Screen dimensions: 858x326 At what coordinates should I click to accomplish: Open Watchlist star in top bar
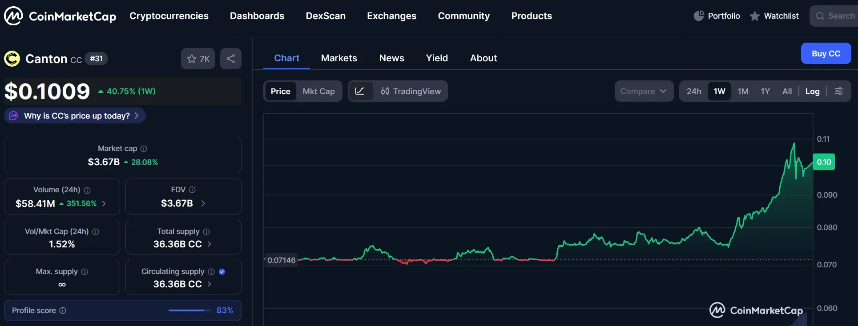[774, 16]
